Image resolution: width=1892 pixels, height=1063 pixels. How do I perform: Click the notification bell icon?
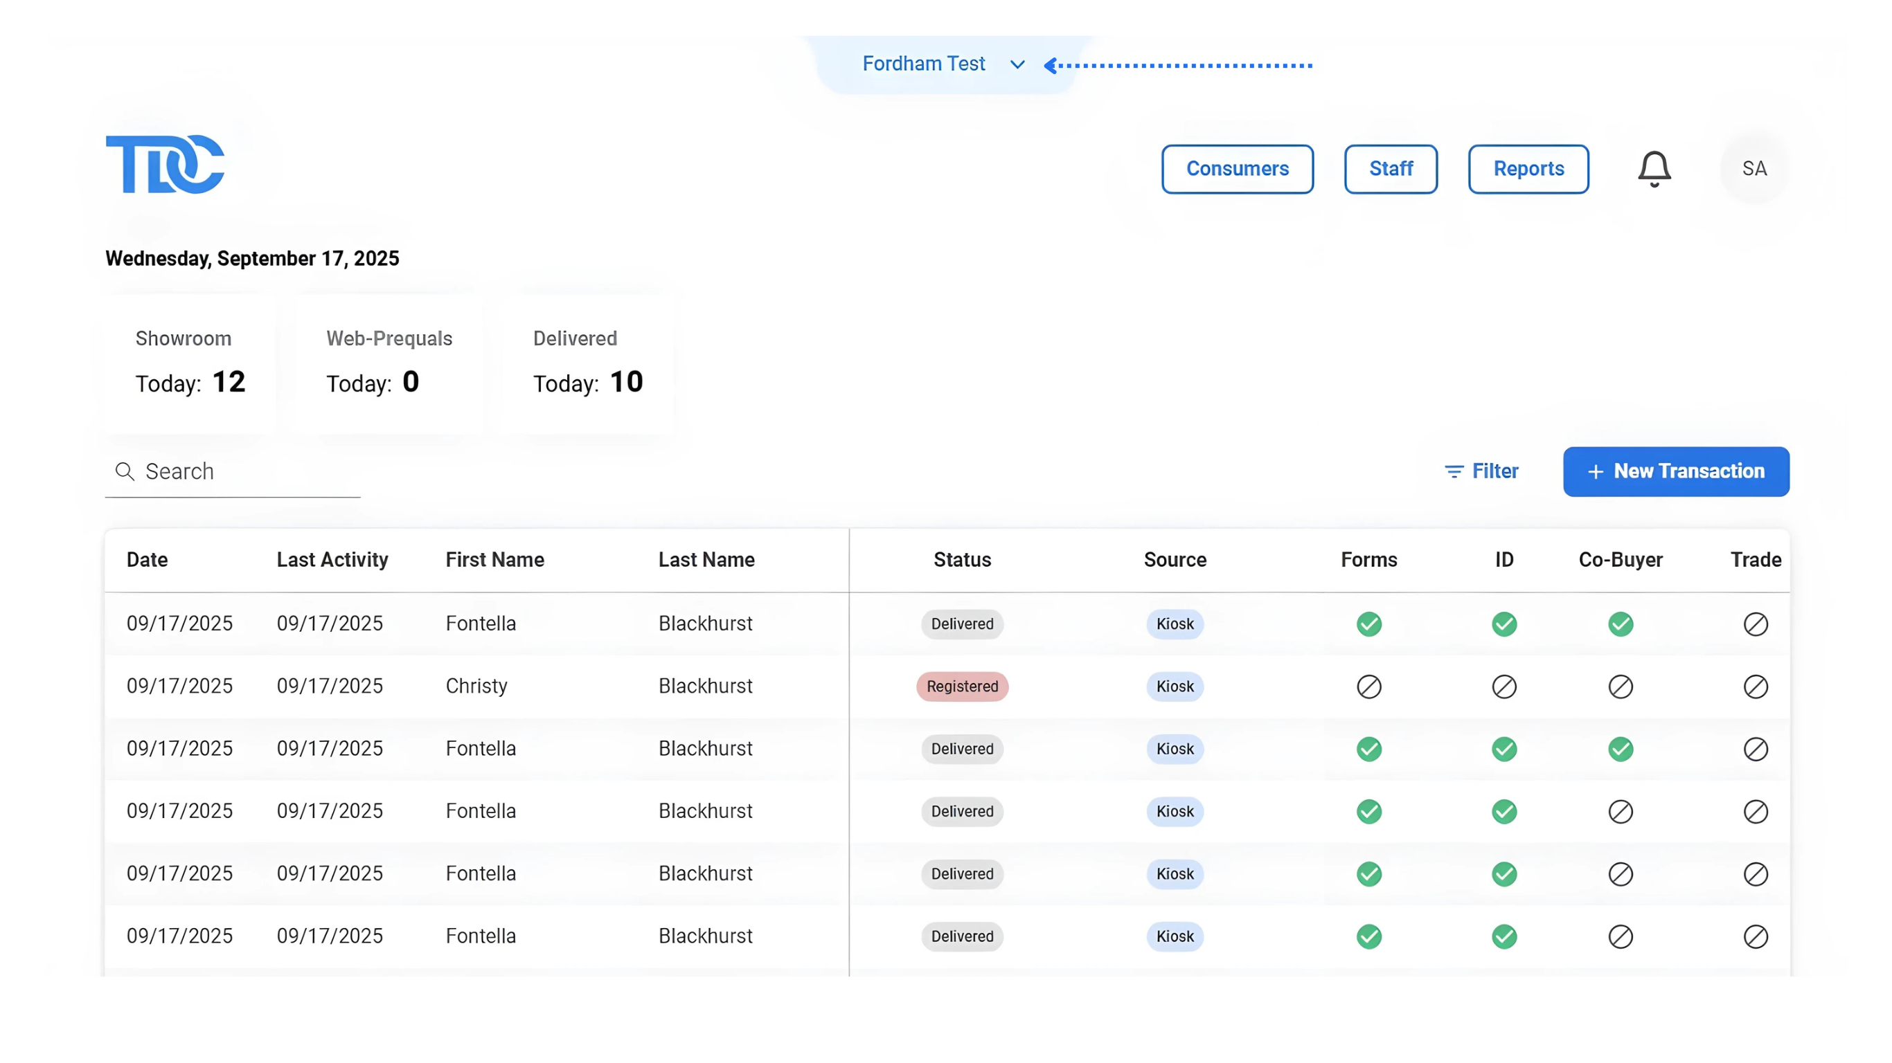pos(1654,169)
